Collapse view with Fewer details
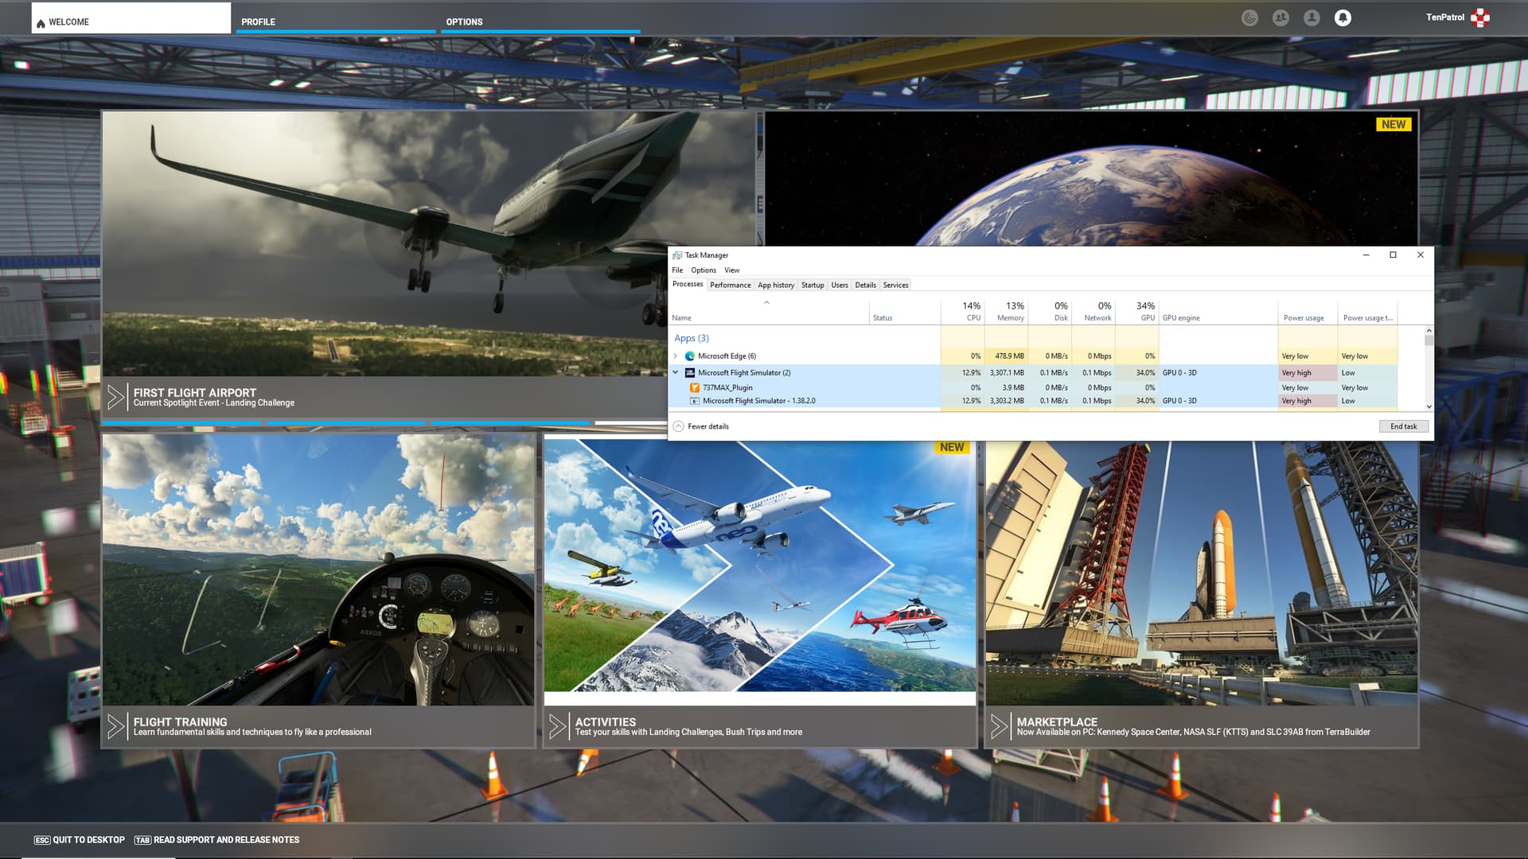The width and height of the screenshot is (1528, 859). tap(701, 426)
